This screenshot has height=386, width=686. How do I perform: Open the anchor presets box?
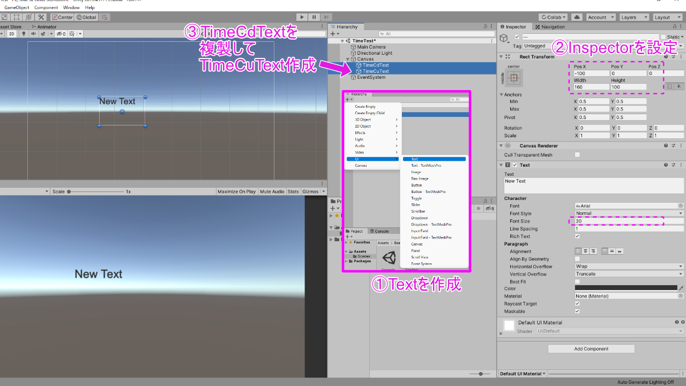pos(513,78)
